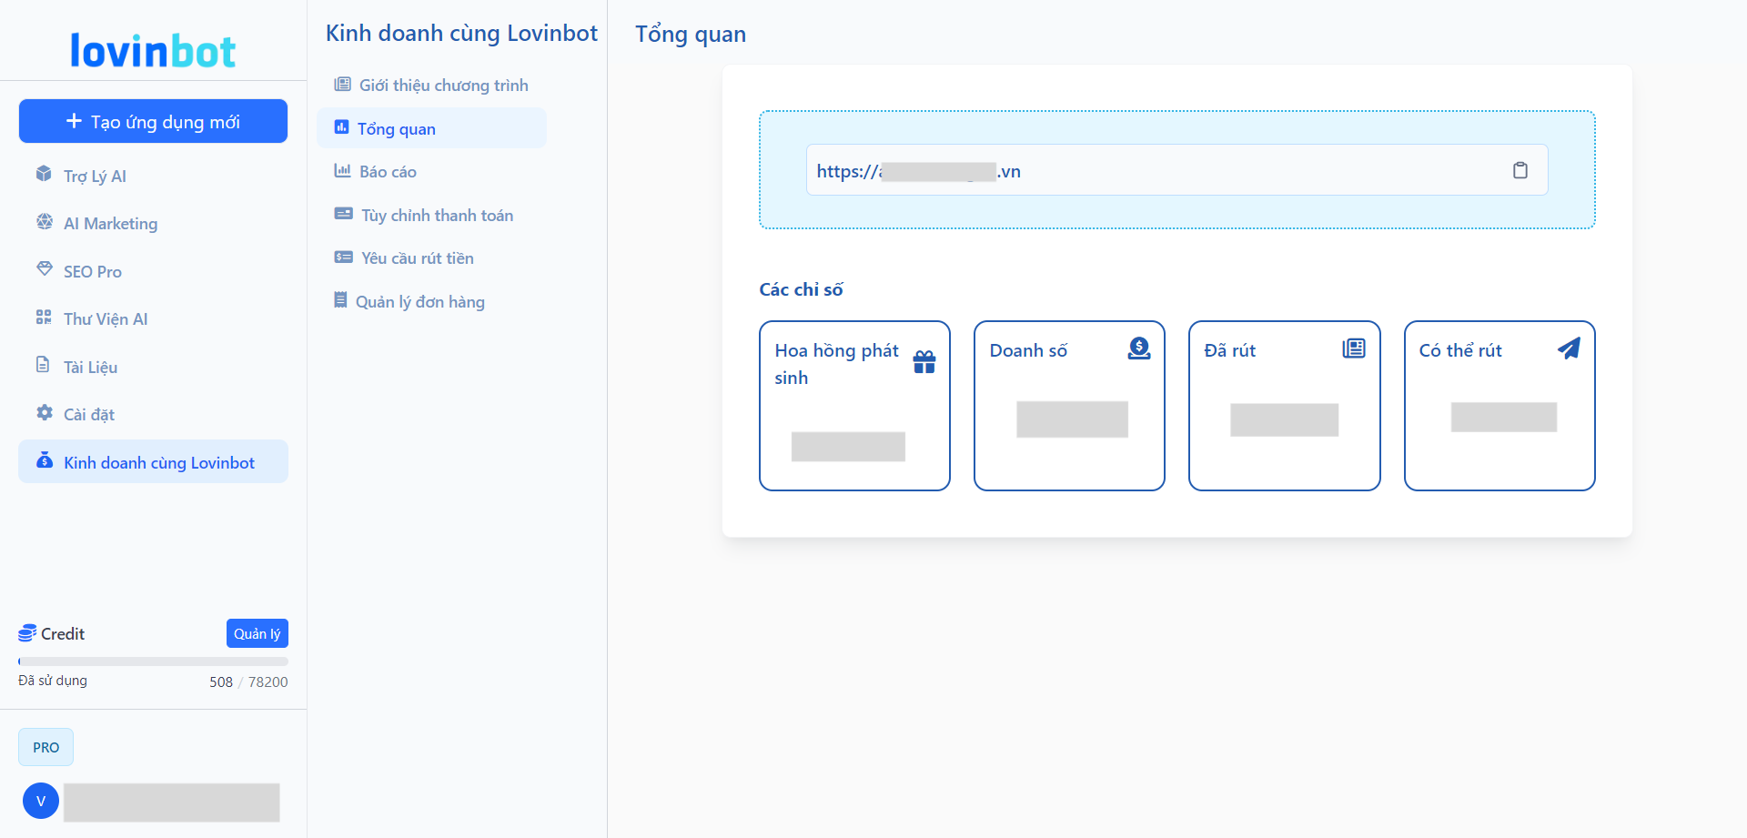Image resolution: width=1747 pixels, height=838 pixels.
Task: Click the Đã sử dụng label
Action: click(53, 681)
